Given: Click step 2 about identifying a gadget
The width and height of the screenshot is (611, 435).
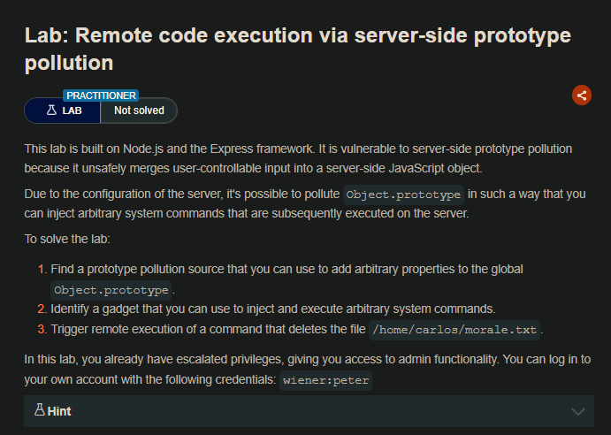Looking at the screenshot, I should (x=272, y=309).
